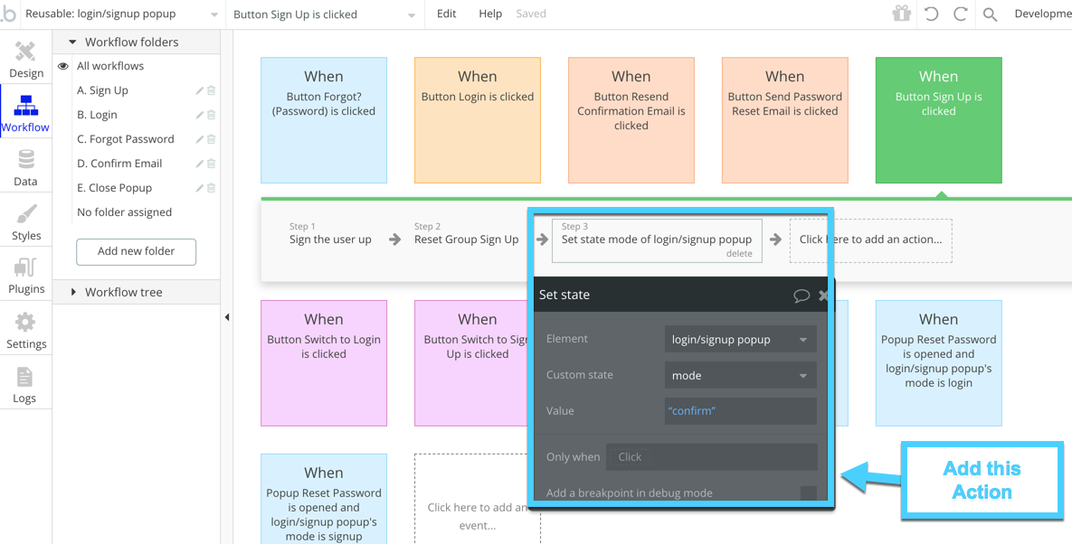
Task: Switch to the Workflow tab
Action: point(26,112)
